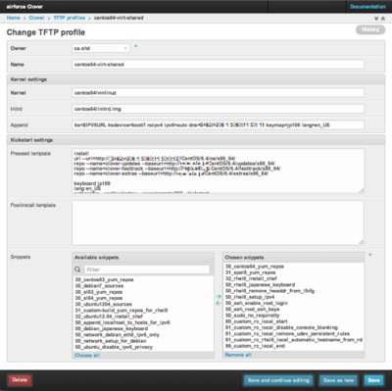
Task: Select chosen snippet 50_rhel6_japanese_keyboard
Action: pyautogui.click(x=260, y=285)
